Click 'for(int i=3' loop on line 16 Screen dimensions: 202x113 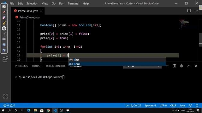[x=50, y=47]
